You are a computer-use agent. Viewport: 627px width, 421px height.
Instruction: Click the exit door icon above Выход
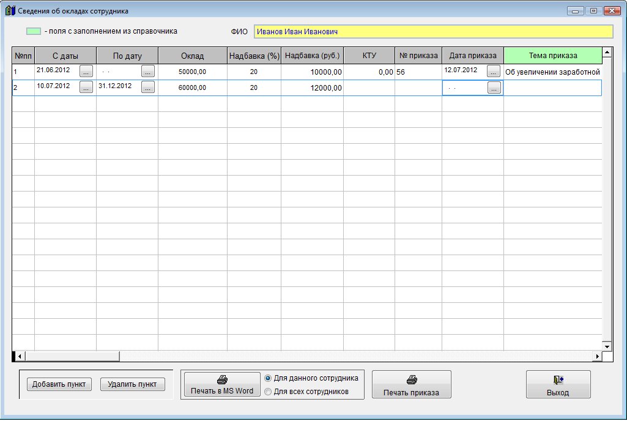click(558, 380)
